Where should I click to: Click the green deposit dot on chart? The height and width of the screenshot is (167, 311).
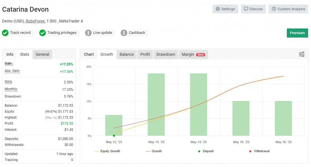(114, 136)
